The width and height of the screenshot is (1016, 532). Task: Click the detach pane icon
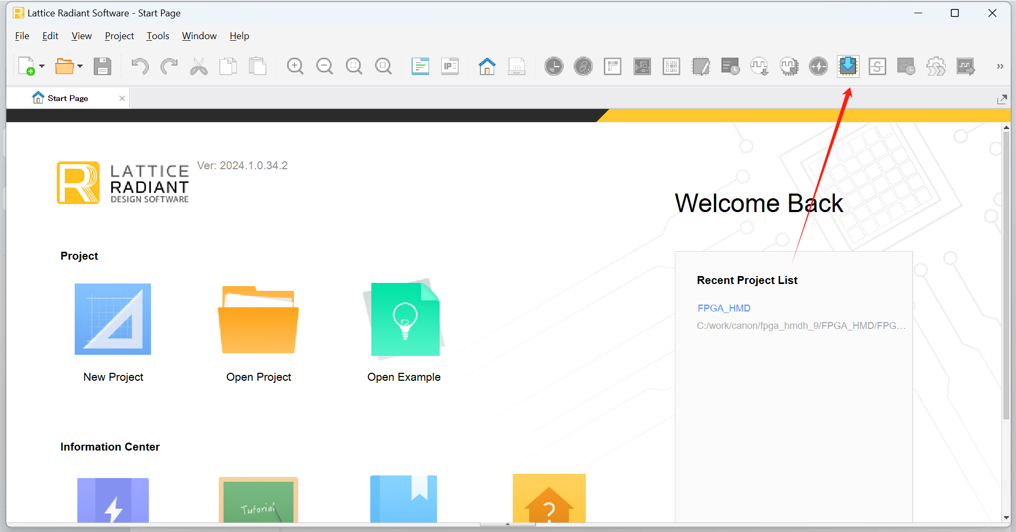pos(1002,99)
